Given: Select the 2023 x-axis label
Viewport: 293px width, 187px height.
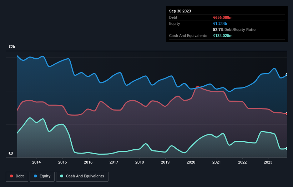Looking at the screenshot, I should (268, 162).
